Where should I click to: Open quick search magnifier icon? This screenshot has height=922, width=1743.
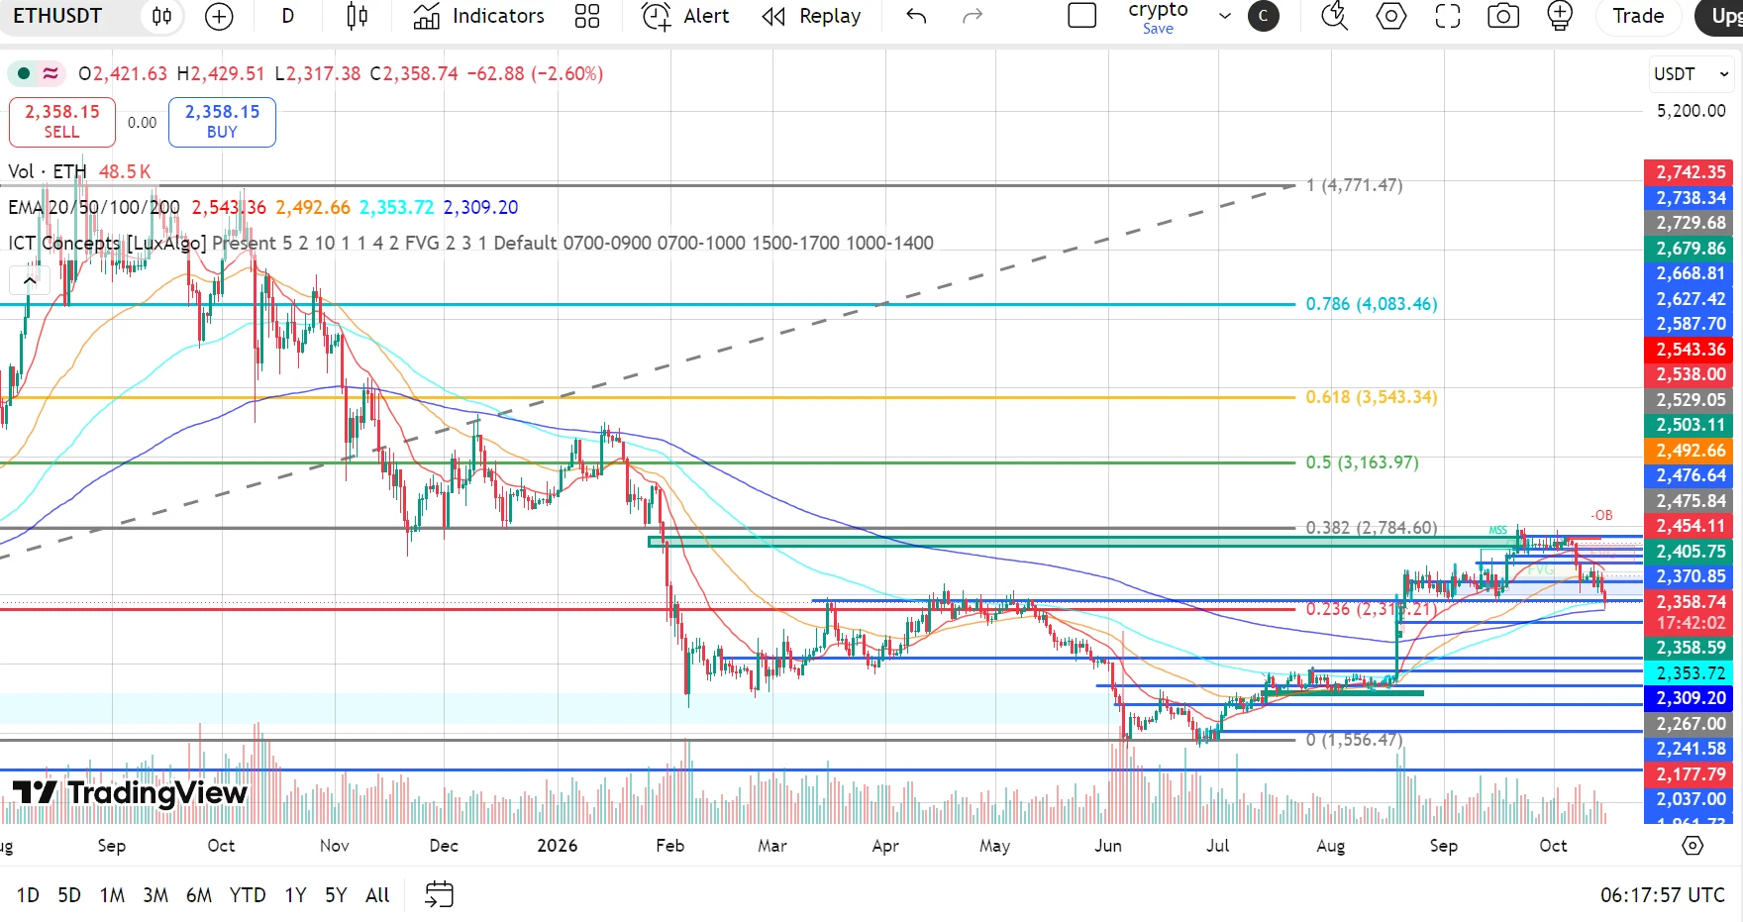[x=1335, y=16]
